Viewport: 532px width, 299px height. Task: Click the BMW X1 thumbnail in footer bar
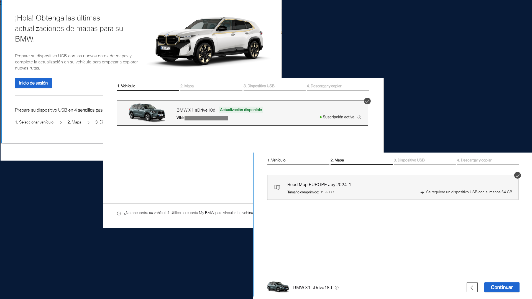(278, 287)
